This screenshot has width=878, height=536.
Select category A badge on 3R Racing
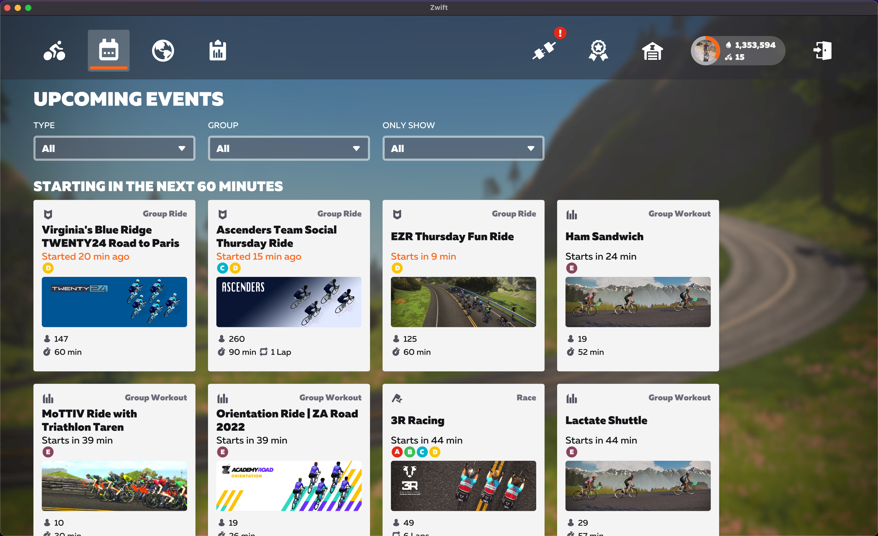(397, 452)
